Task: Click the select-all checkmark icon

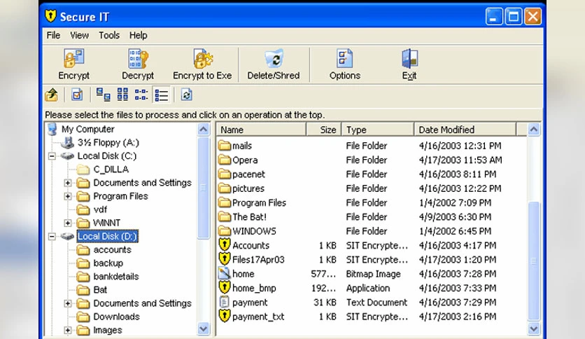Action: [x=77, y=95]
